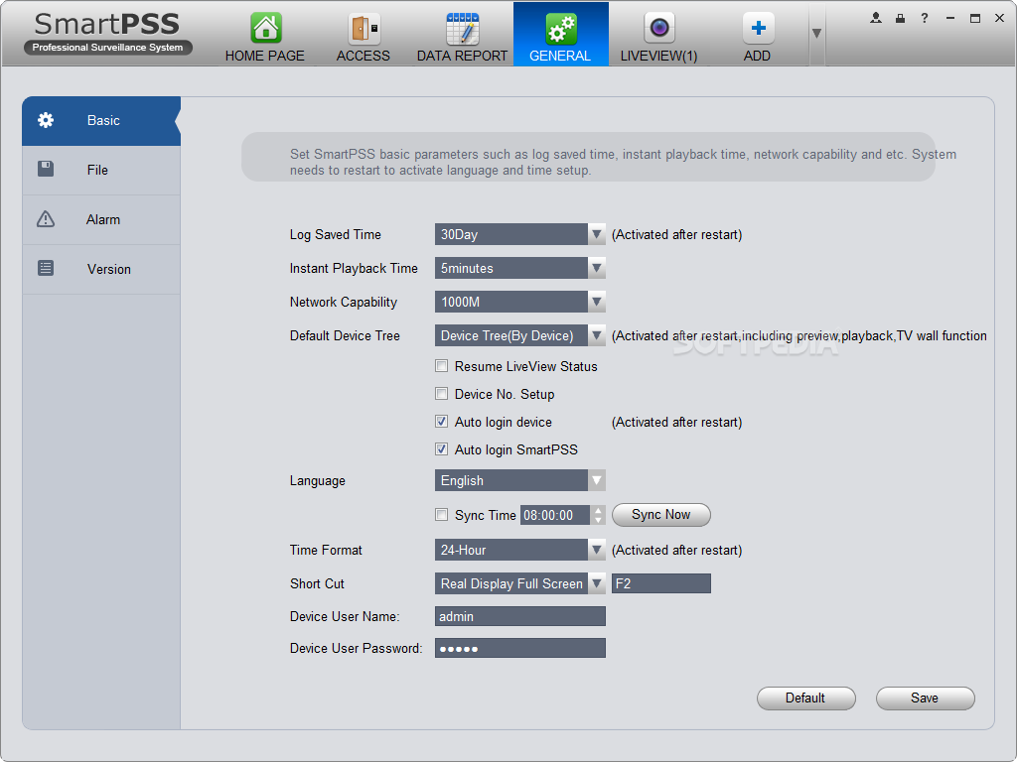Click the Version list icon
Screen dimensions: 1017x762
[x=46, y=268]
